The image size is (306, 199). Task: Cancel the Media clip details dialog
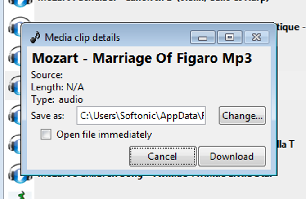point(162,156)
